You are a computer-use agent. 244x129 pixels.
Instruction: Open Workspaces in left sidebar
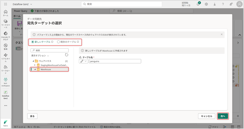6,24
